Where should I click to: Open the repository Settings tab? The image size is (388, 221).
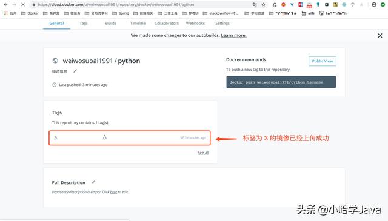tap(222, 23)
